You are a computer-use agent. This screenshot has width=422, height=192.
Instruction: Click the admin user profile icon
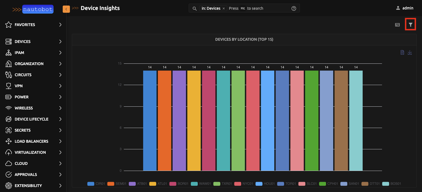(399, 8)
